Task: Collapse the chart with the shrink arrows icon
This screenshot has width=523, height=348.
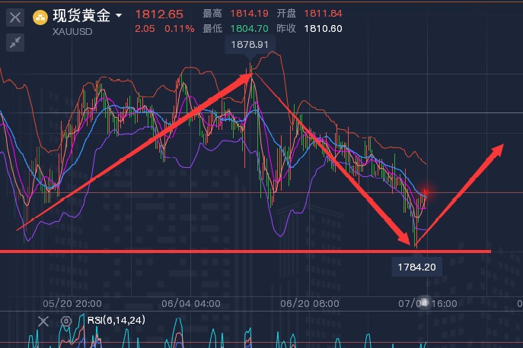Action: [x=14, y=43]
